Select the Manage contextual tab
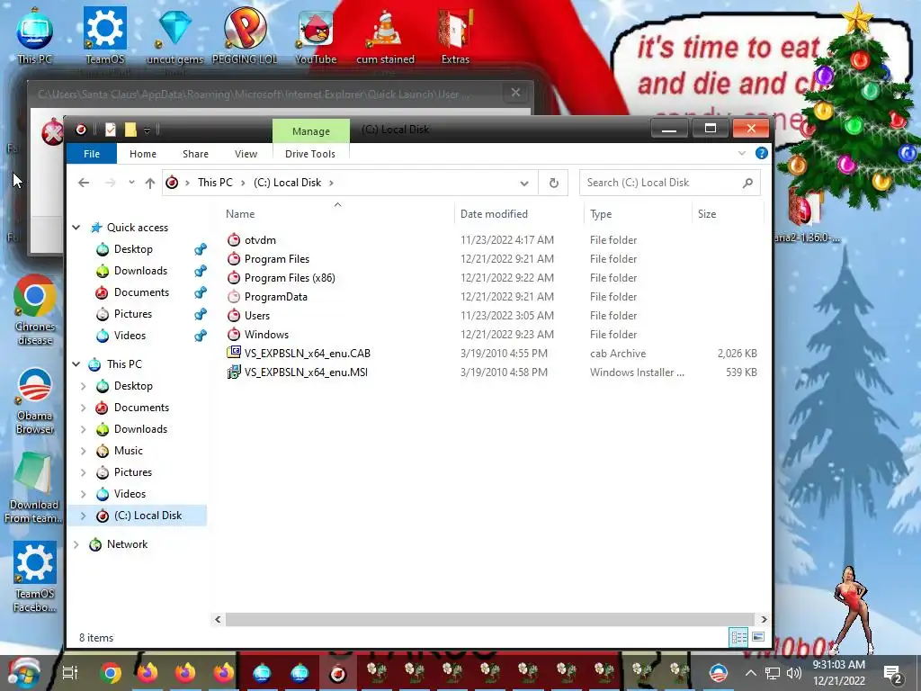Screen dimensions: 921x691 tap(310, 131)
